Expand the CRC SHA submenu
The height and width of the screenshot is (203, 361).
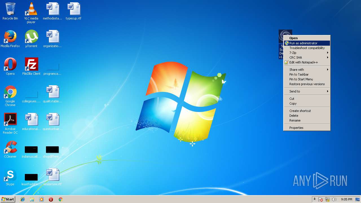click(307, 58)
